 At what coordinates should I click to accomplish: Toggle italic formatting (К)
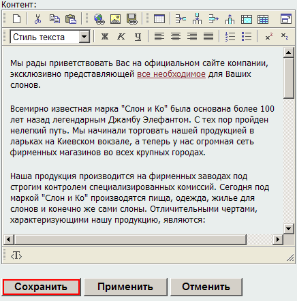tap(121, 37)
